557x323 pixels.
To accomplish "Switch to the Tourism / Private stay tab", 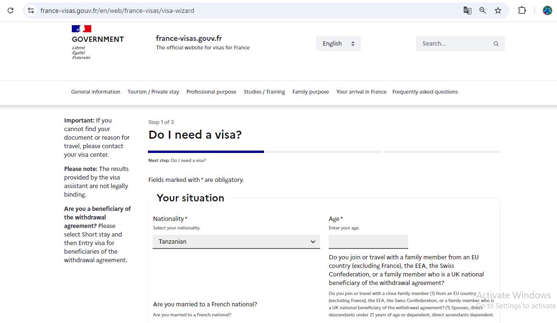I will tap(153, 92).
